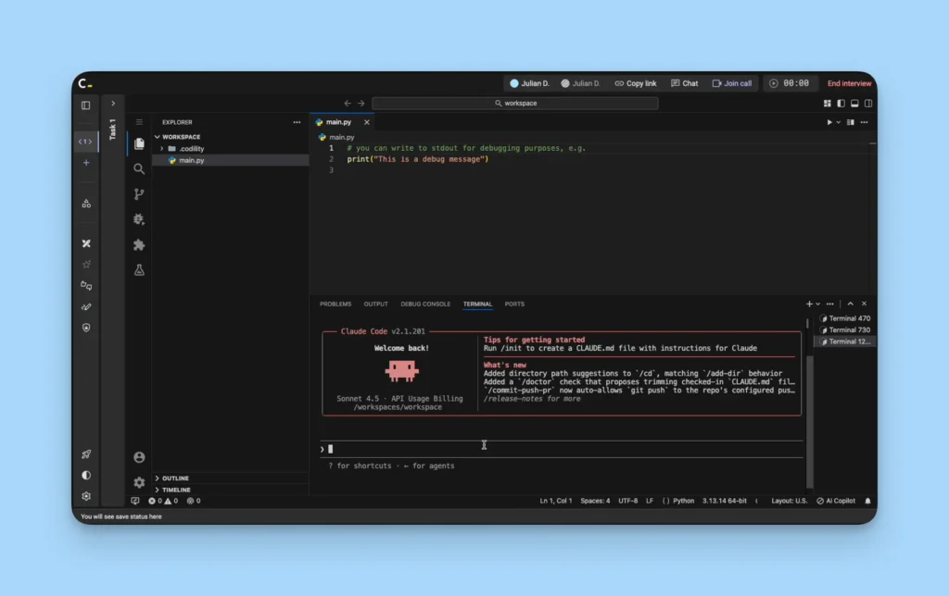Click the crossed pencil tools icon
Screen dimensions: 949x596
(86, 243)
